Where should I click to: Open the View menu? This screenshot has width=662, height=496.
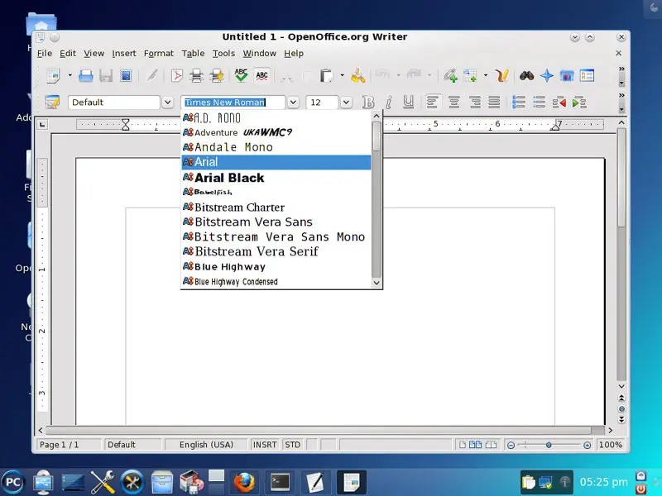click(x=94, y=54)
